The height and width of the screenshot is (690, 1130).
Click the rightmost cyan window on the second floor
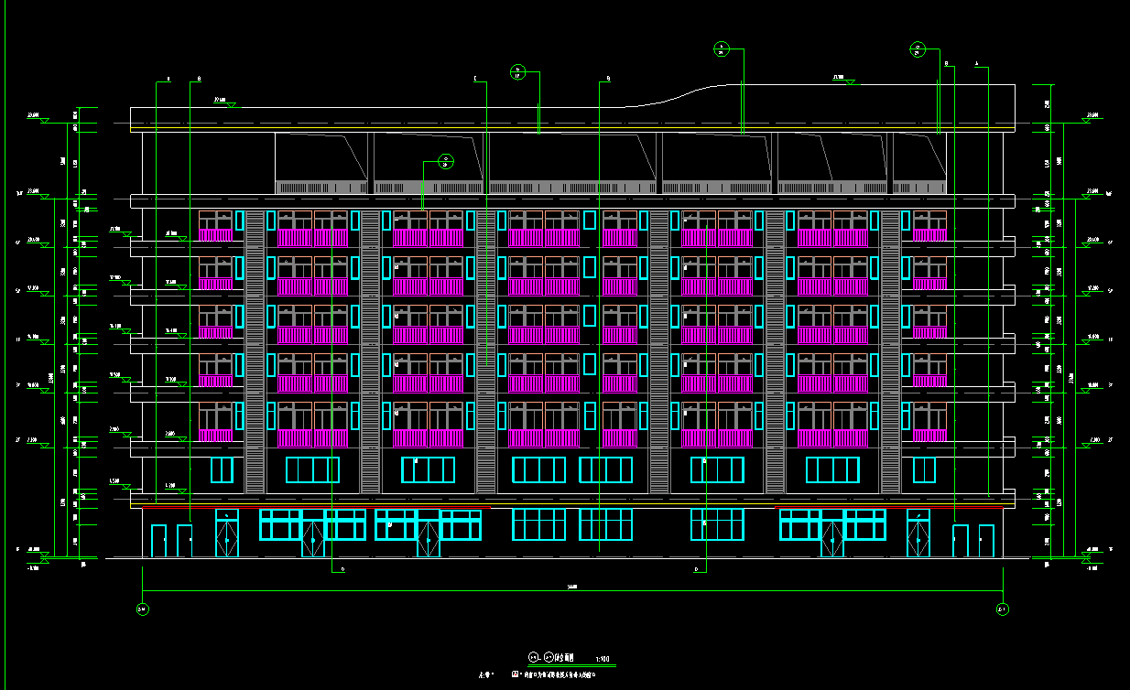[x=925, y=469]
